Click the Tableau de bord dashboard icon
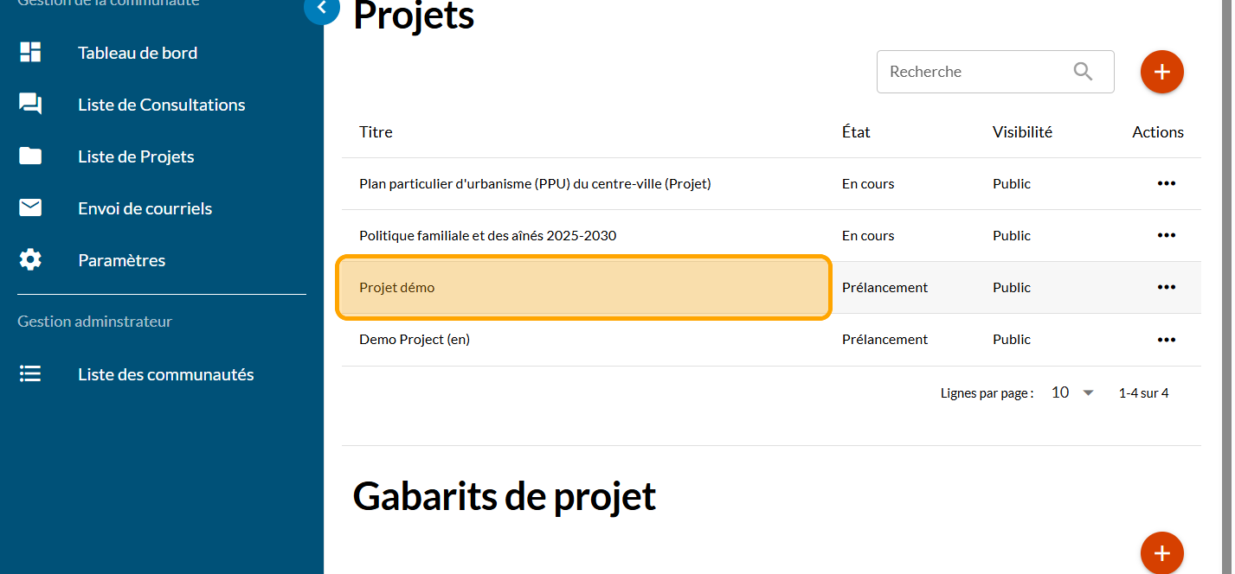The width and height of the screenshot is (1235, 574). pos(30,53)
